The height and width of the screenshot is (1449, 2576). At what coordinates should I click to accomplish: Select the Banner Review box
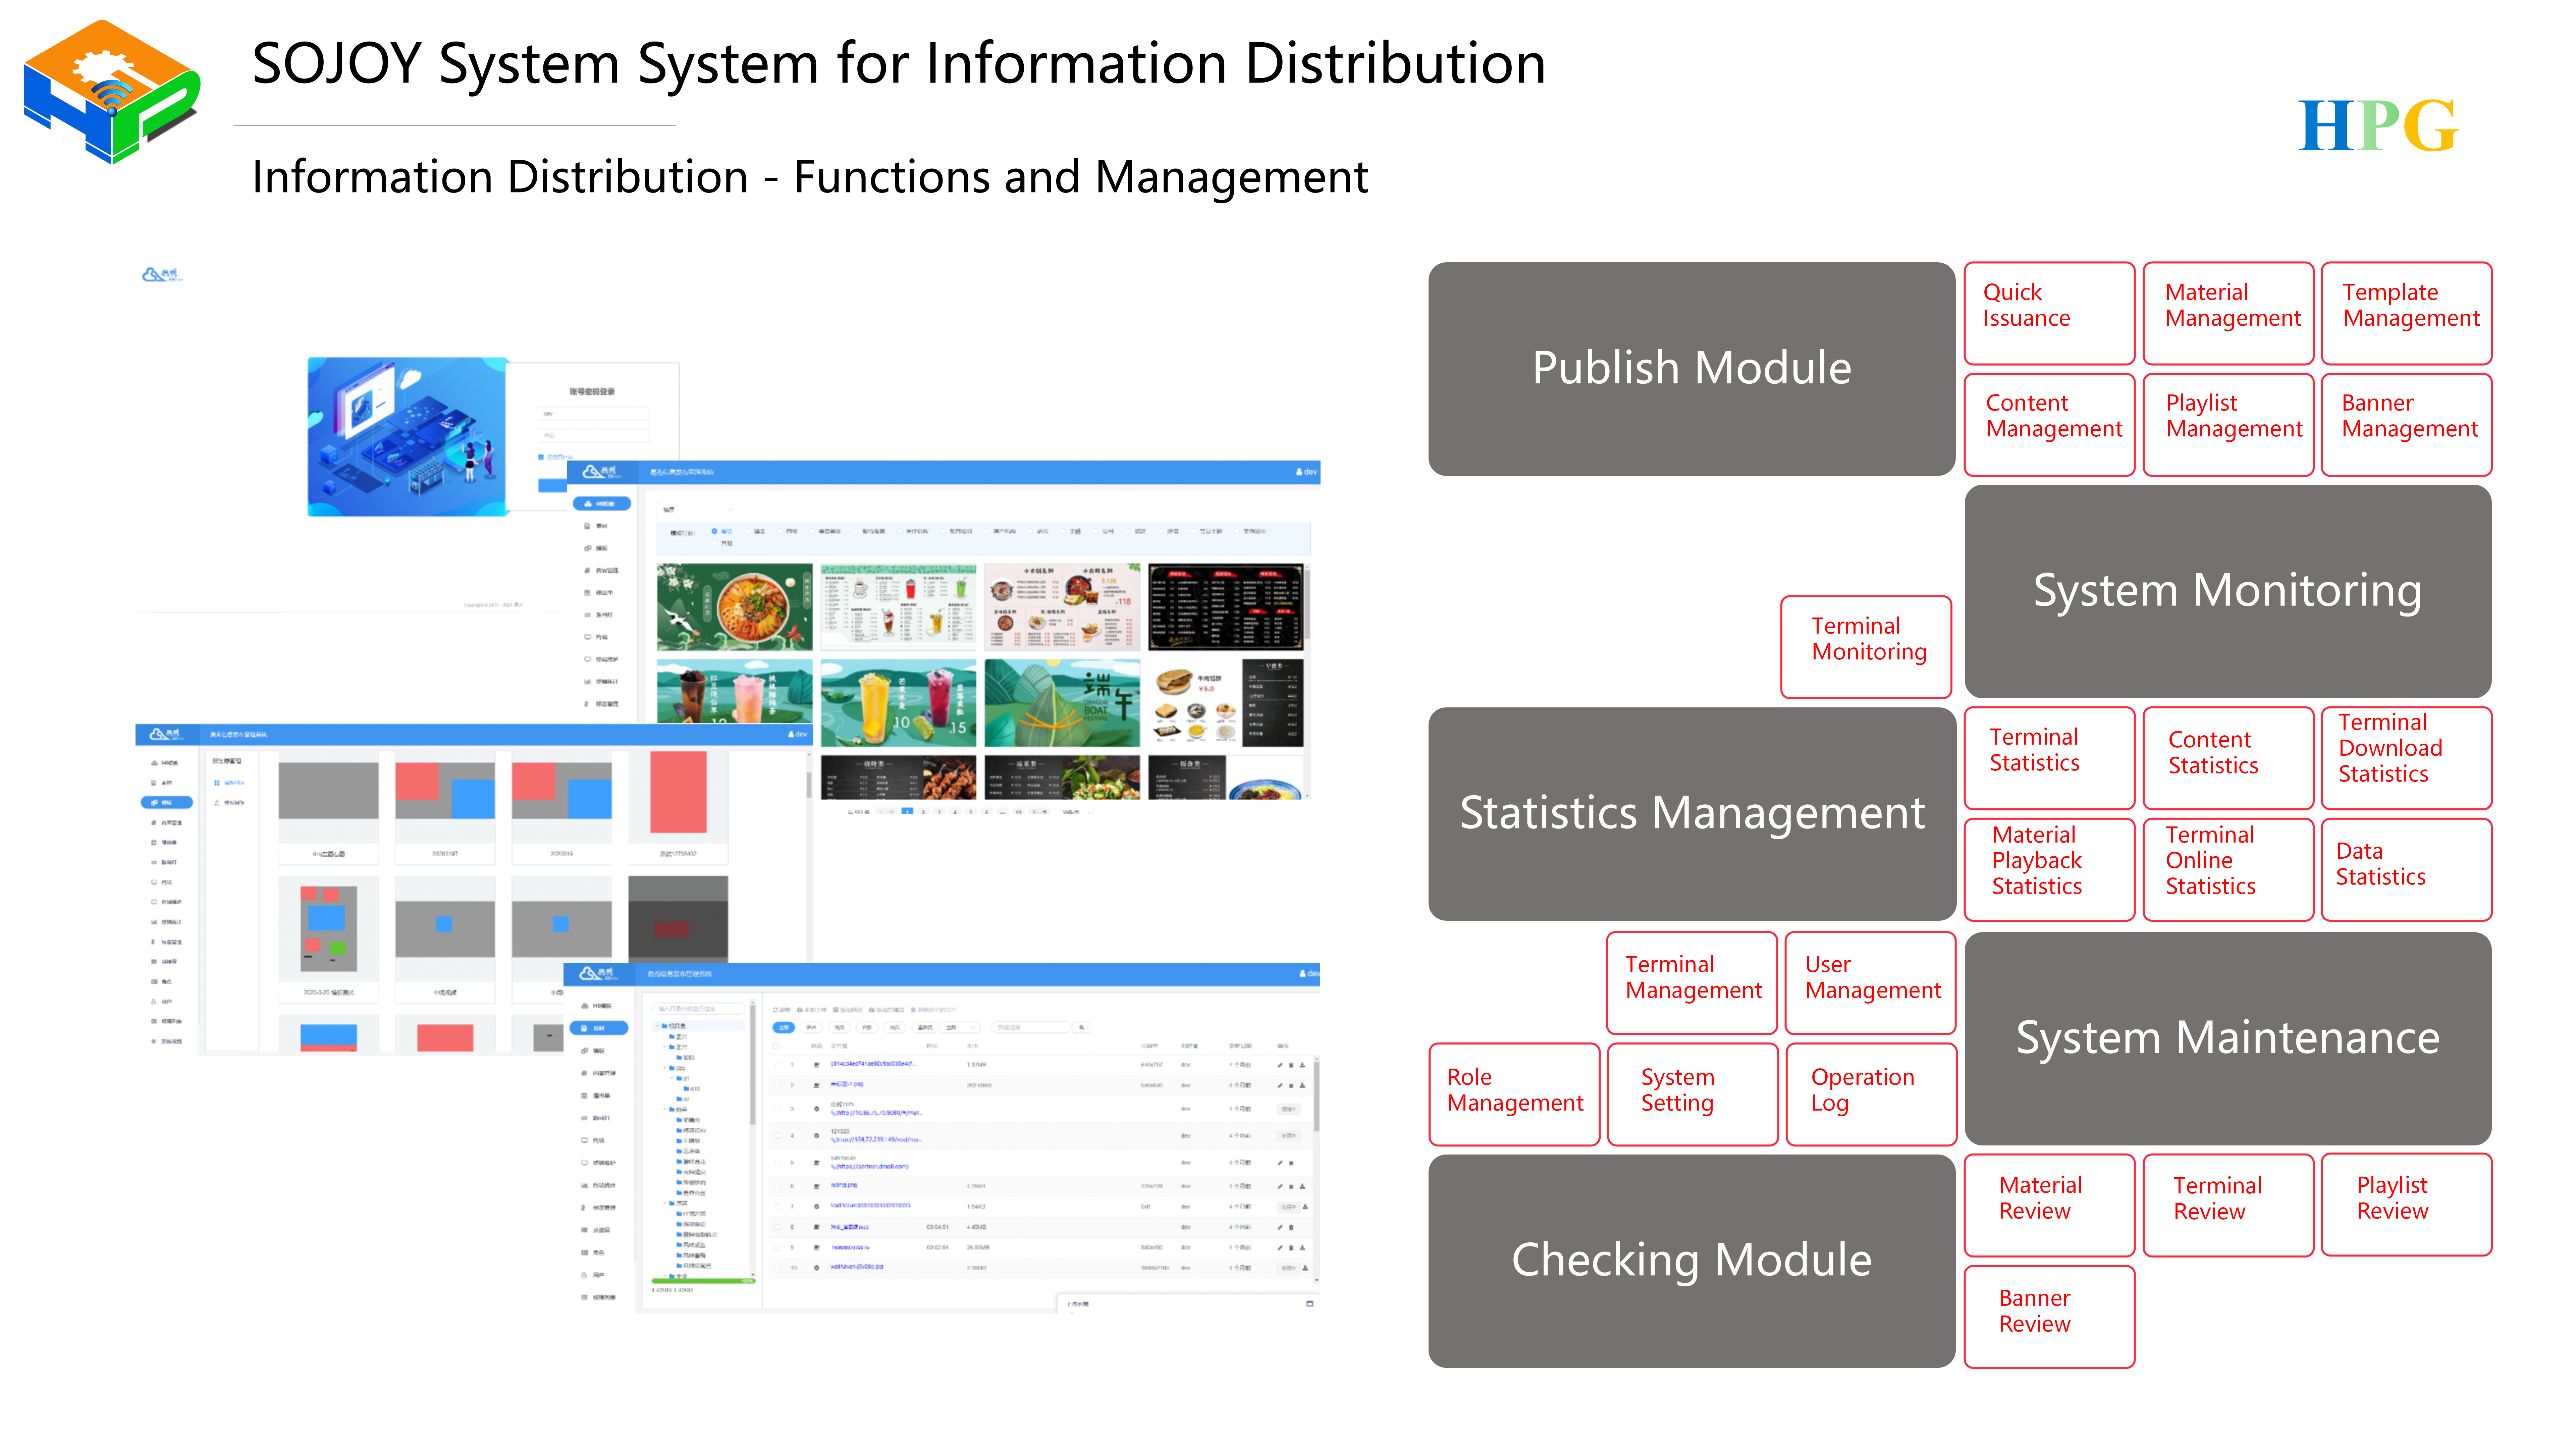point(2049,1317)
